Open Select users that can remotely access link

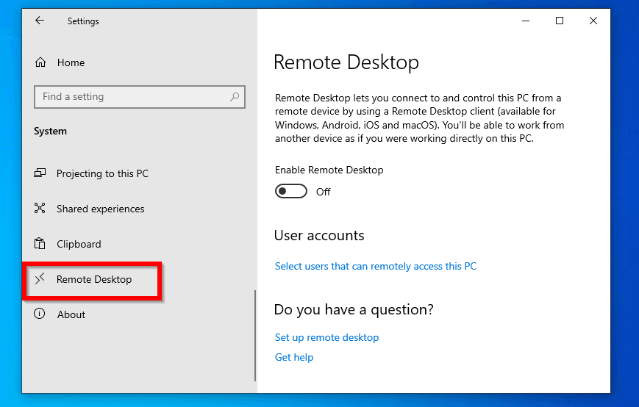375,266
